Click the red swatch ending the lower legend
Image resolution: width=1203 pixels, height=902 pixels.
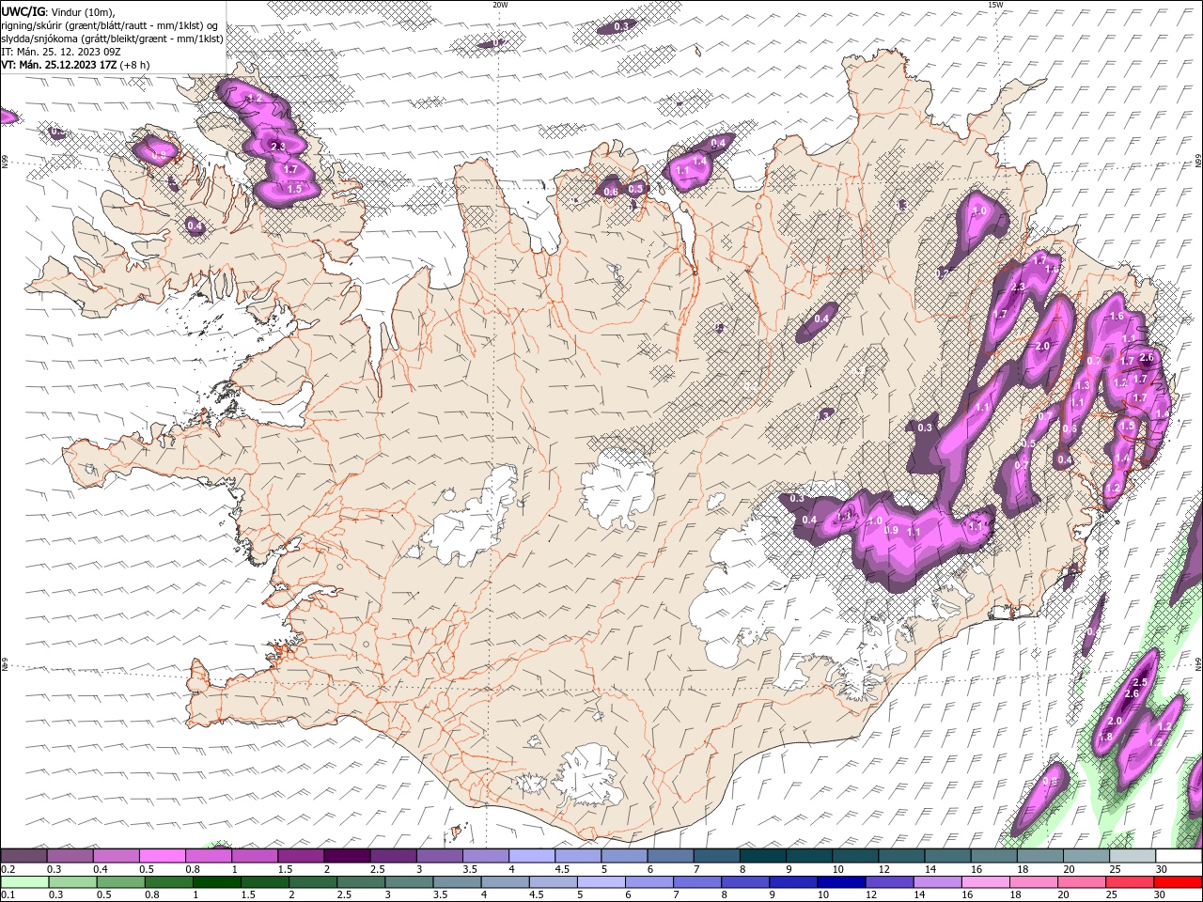coord(1179,882)
